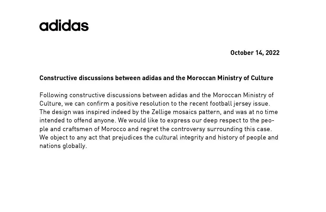Click the word "regret" in the body text
Image resolution: width=326 pixels, height=212 pixels.
point(148,129)
